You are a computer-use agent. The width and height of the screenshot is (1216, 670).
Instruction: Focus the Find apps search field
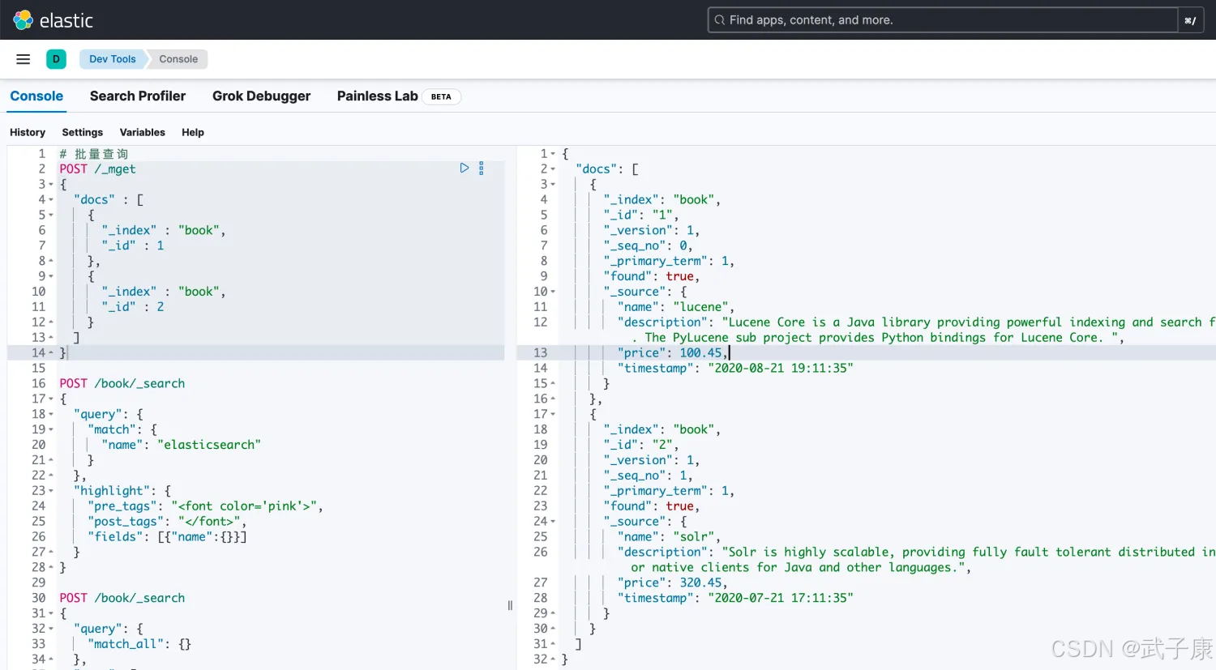tap(940, 20)
